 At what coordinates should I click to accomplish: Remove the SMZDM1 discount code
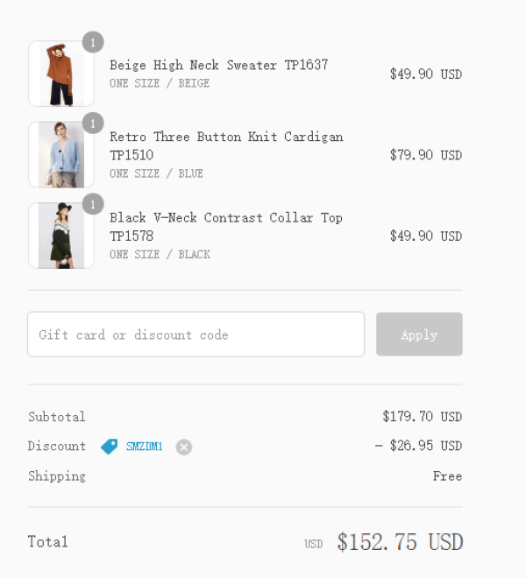click(184, 448)
